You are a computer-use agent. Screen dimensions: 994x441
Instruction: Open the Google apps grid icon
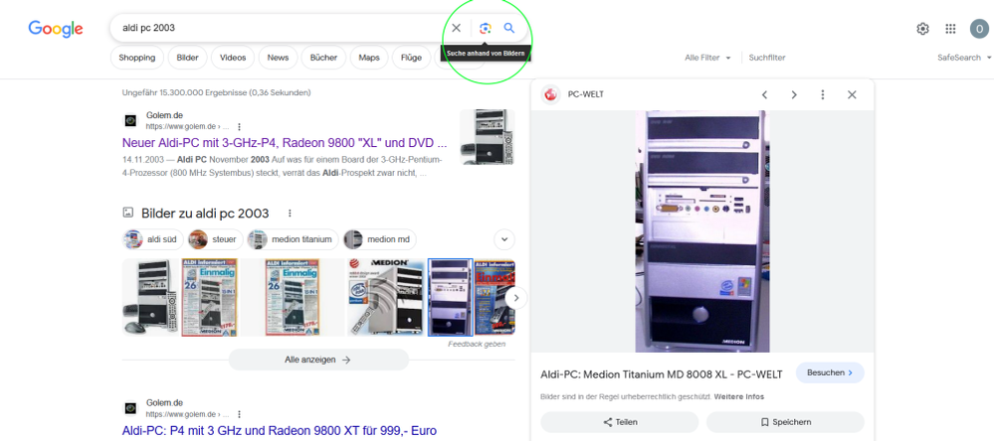coord(950,29)
